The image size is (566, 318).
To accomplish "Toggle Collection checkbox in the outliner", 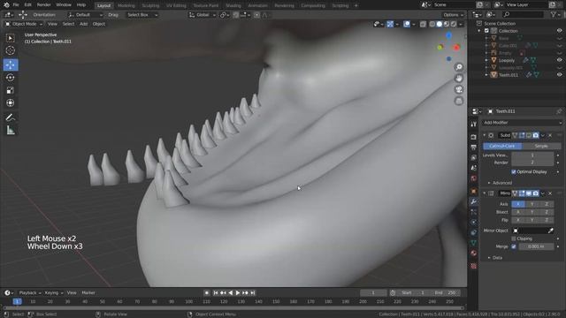I will click(486, 31).
